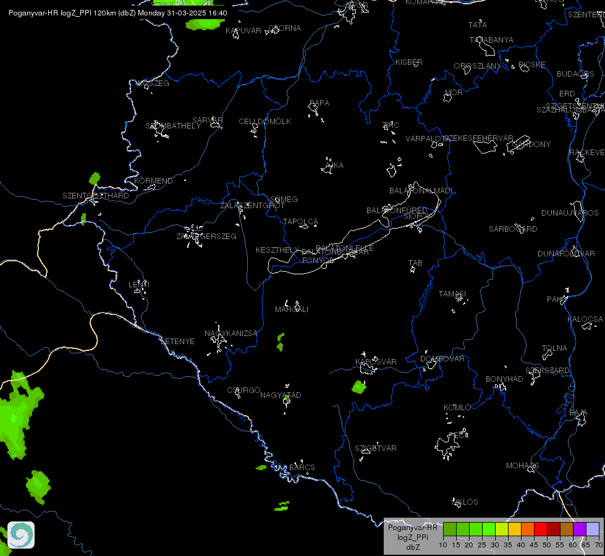The width and height of the screenshot is (605, 556).
Task: Click the swirl logo icon at bottom left
Action: tap(21, 535)
